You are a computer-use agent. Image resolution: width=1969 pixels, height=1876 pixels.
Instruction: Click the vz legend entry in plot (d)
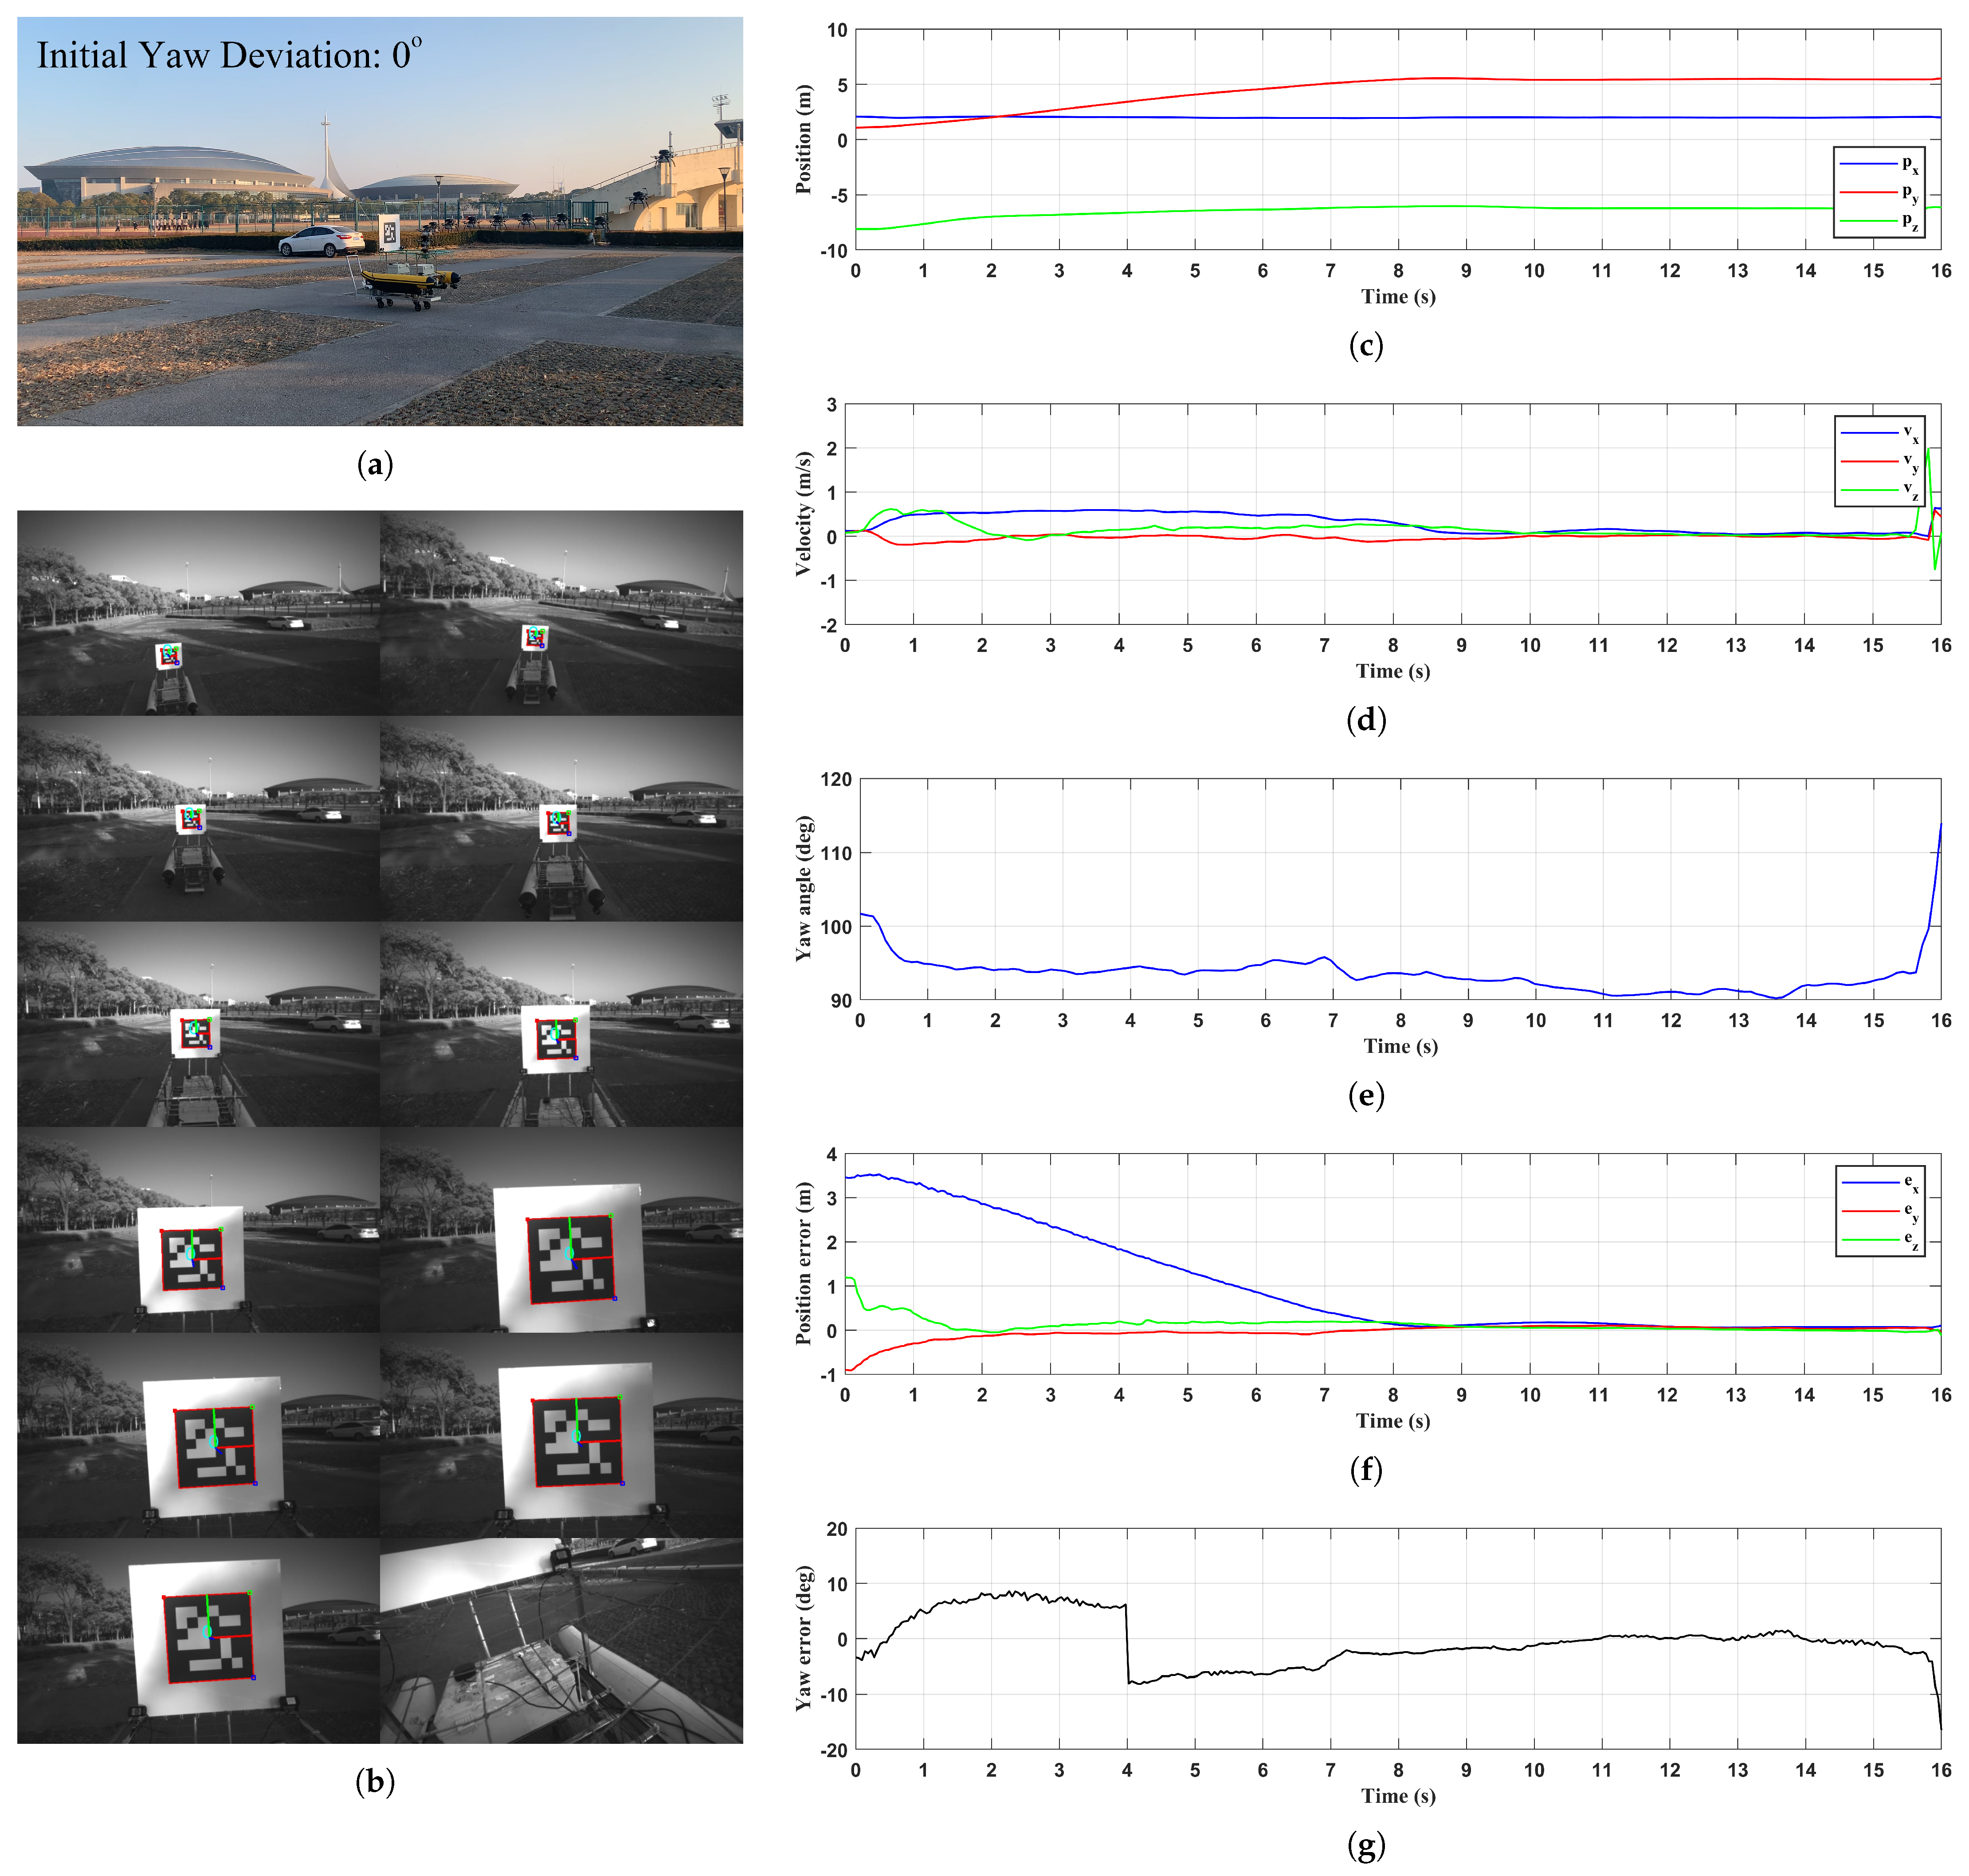(1880, 490)
